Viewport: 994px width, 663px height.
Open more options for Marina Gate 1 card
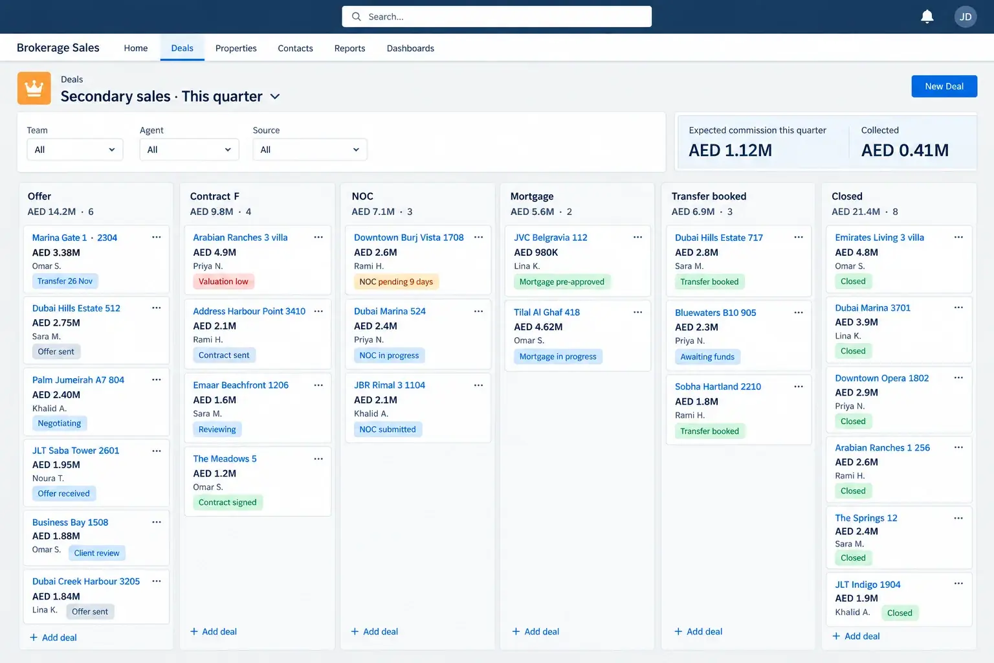(x=157, y=238)
